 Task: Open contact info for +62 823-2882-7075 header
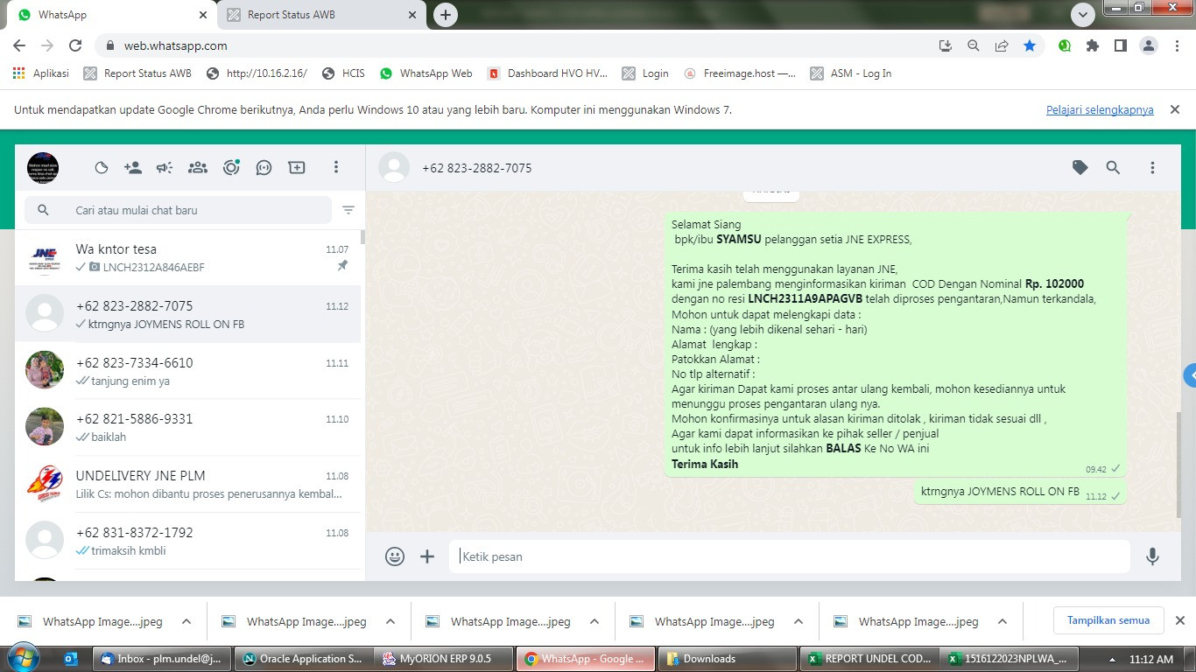click(x=476, y=168)
